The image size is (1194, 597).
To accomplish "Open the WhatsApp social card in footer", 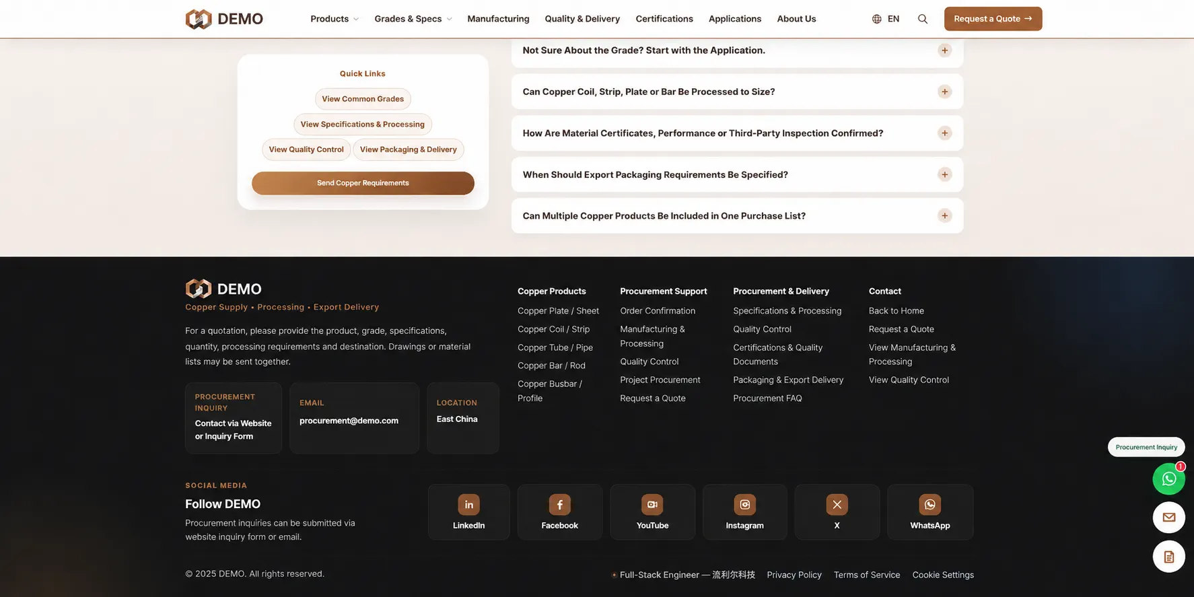I will point(930,512).
